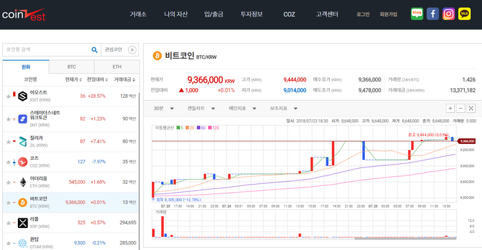Viewport: 482px width, 250px height.
Task: Favorite the ZIL row star
Action: tap(8, 142)
